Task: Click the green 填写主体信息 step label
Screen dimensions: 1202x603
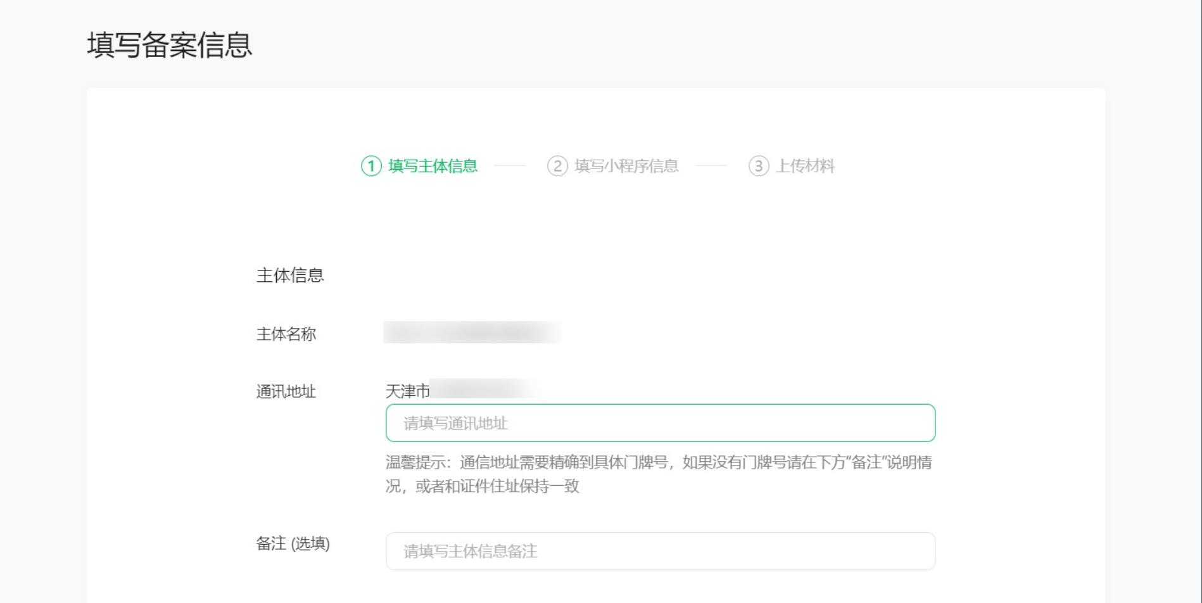Action: [x=434, y=166]
